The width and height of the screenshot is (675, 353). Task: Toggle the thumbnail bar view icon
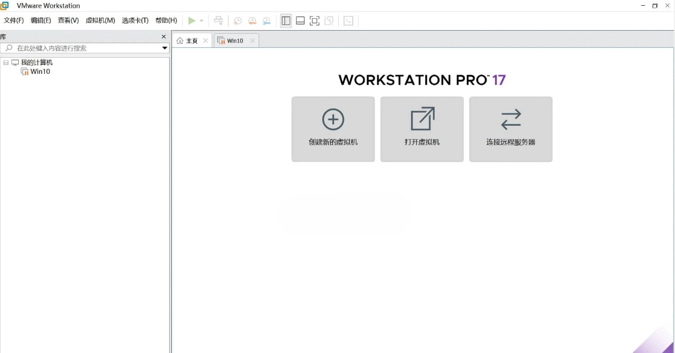[300, 21]
